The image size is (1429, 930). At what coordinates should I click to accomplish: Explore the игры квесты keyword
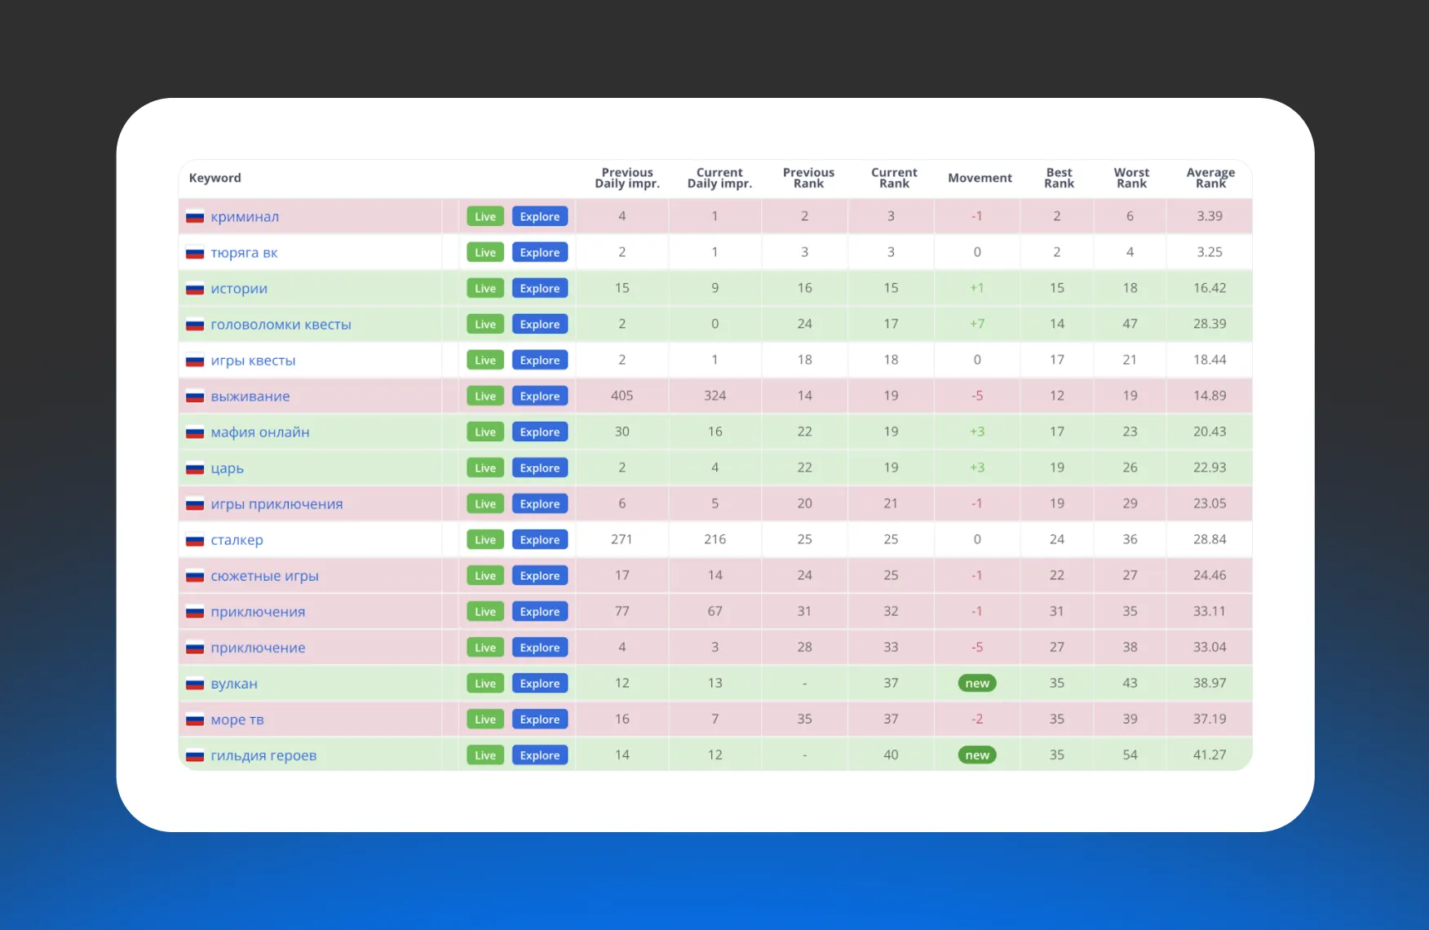tap(540, 361)
